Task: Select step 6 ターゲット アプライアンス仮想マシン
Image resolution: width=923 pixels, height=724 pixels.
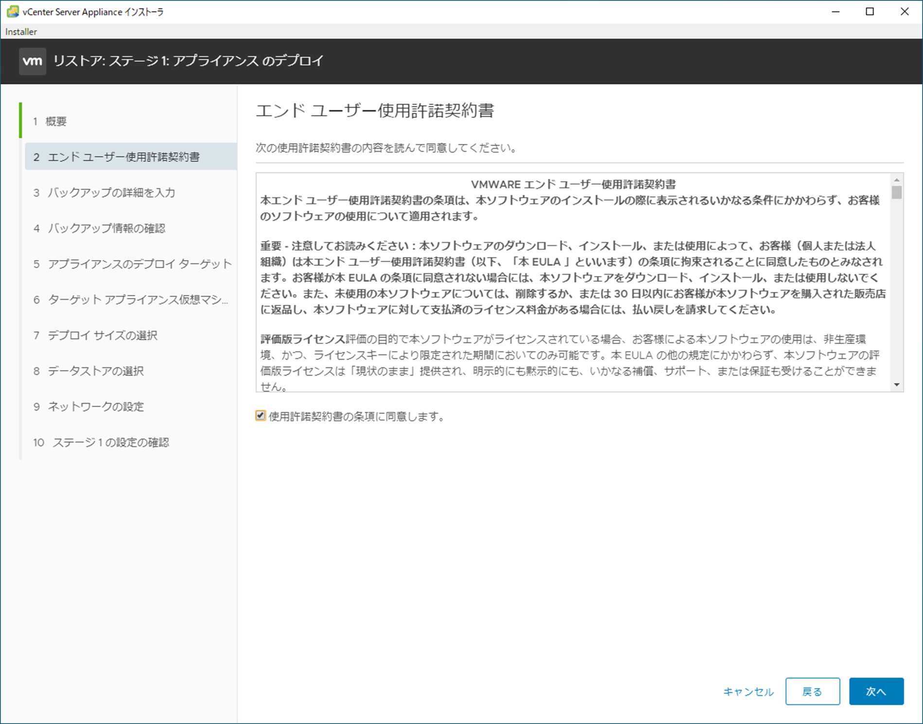Action: 131,299
